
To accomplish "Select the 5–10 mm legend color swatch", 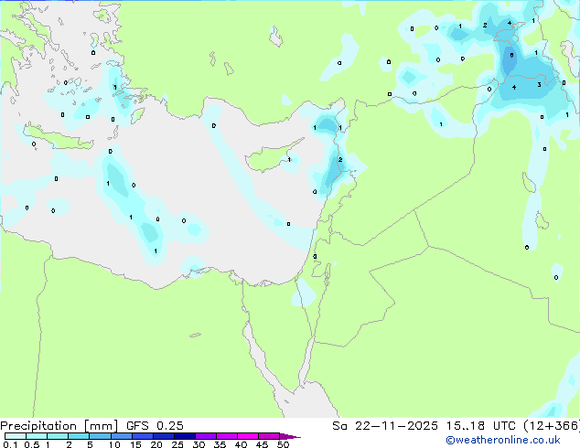I will (100, 436).
